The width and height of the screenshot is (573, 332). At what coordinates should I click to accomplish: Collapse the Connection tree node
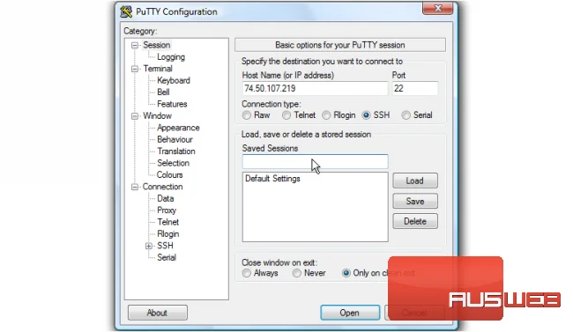point(135,187)
